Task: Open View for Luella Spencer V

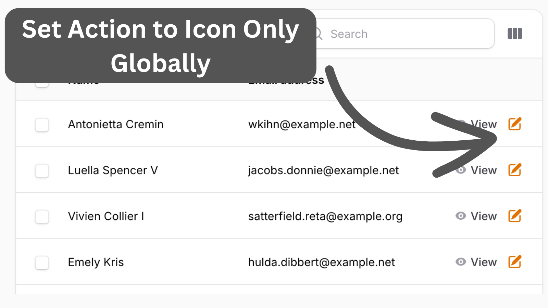Action: [x=484, y=170]
